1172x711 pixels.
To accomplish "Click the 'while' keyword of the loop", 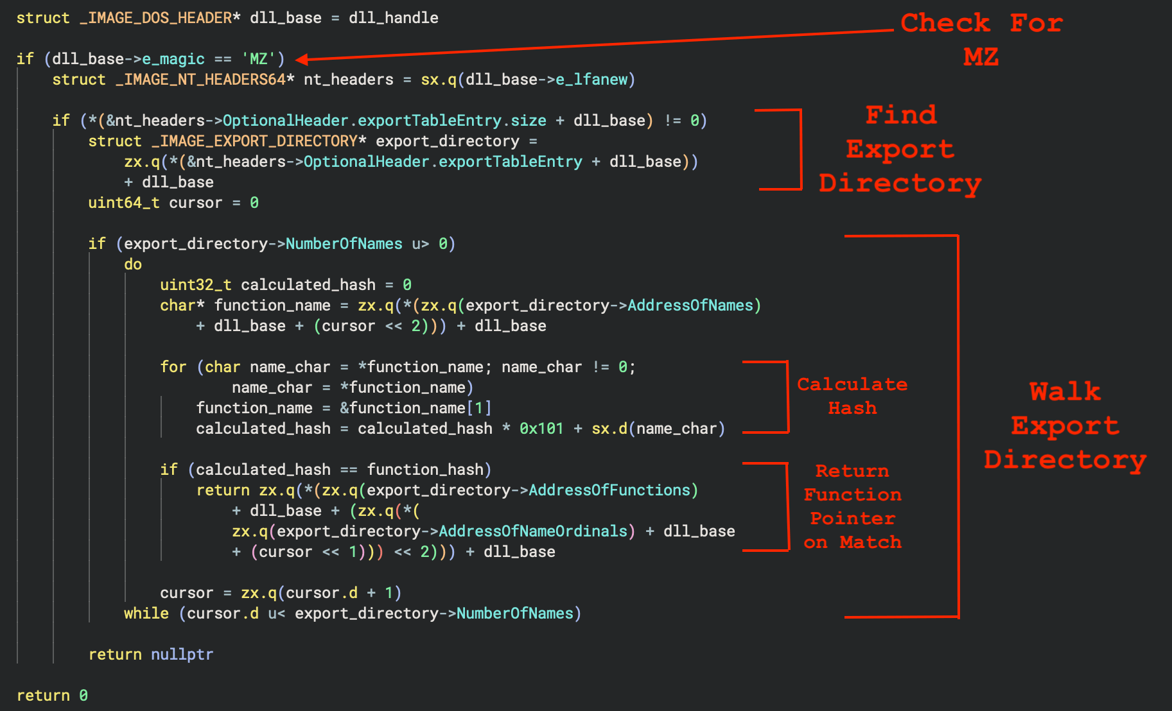I will (x=146, y=613).
